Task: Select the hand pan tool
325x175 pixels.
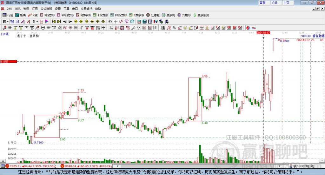Action: 110,22
